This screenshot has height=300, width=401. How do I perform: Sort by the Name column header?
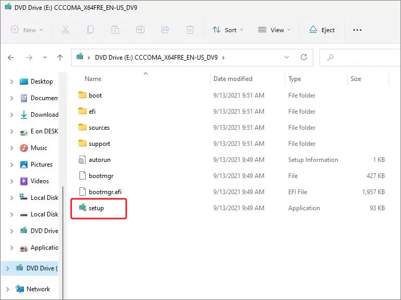coord(93,79)
